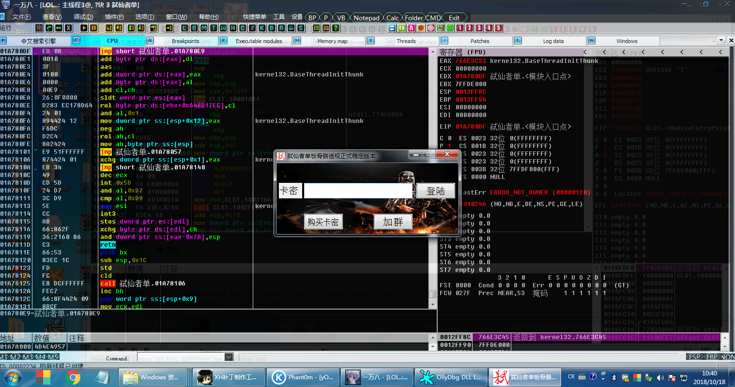Click the Step over toolbar icon
This screenshot has width=735, height=387.
point(119,28)
